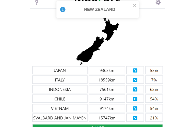Click the arrow for Svalbard and Jan Mayen
This screenshot has width=188, height=127.
135,118
